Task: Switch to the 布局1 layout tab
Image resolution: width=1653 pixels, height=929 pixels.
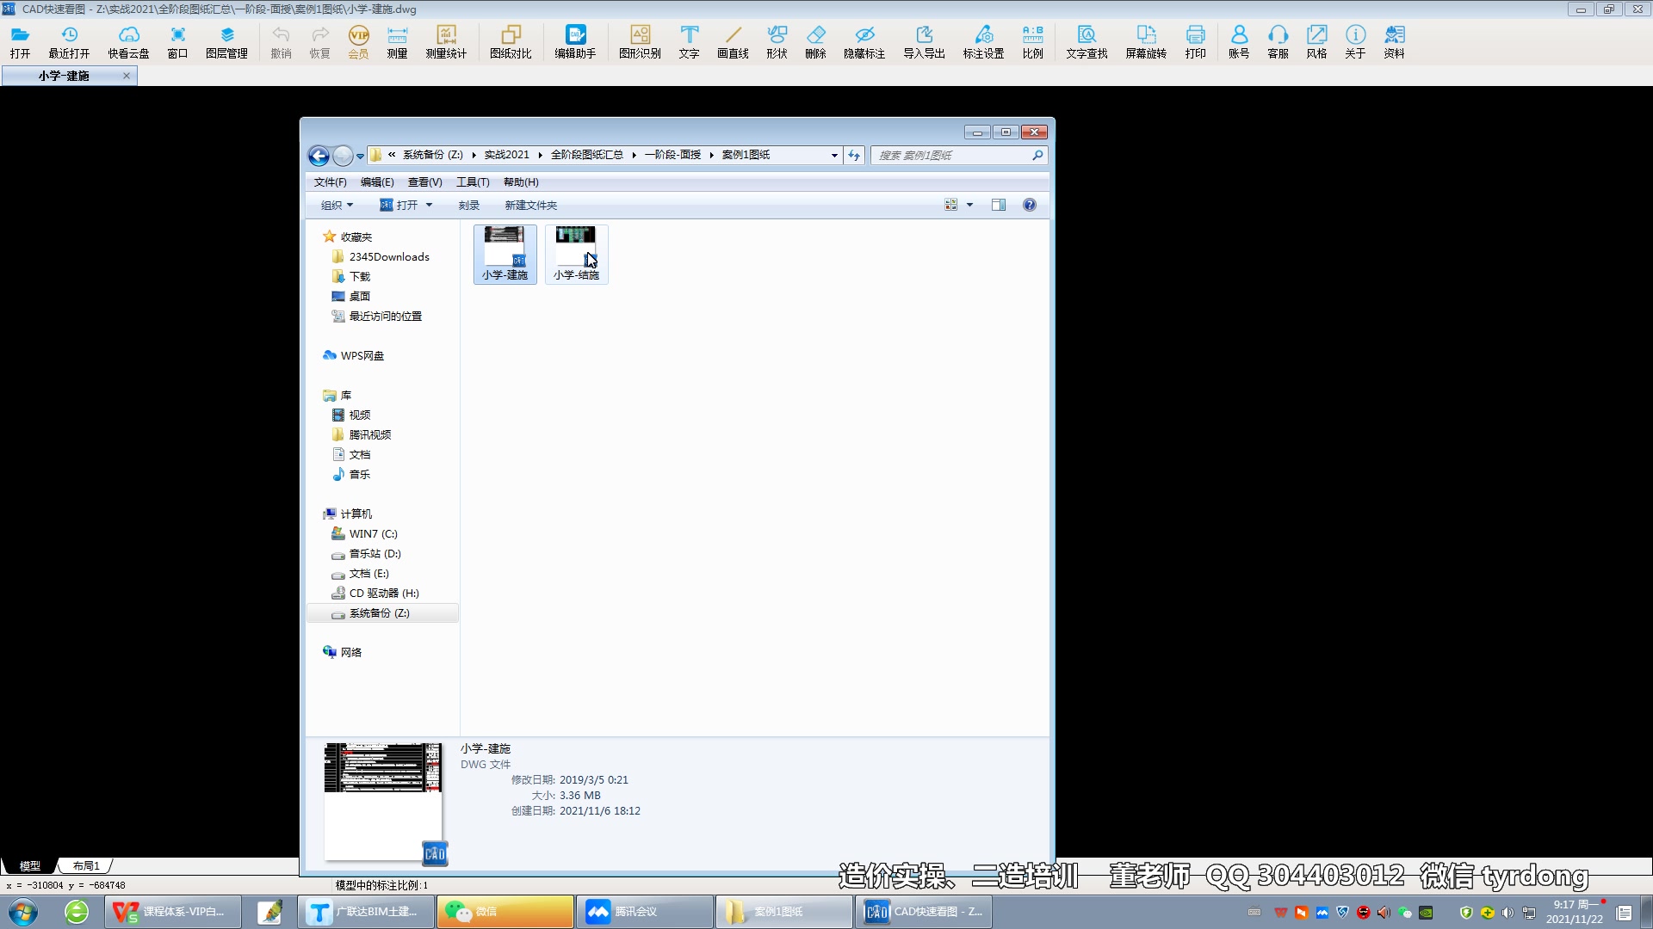Action: click(86, 866)
